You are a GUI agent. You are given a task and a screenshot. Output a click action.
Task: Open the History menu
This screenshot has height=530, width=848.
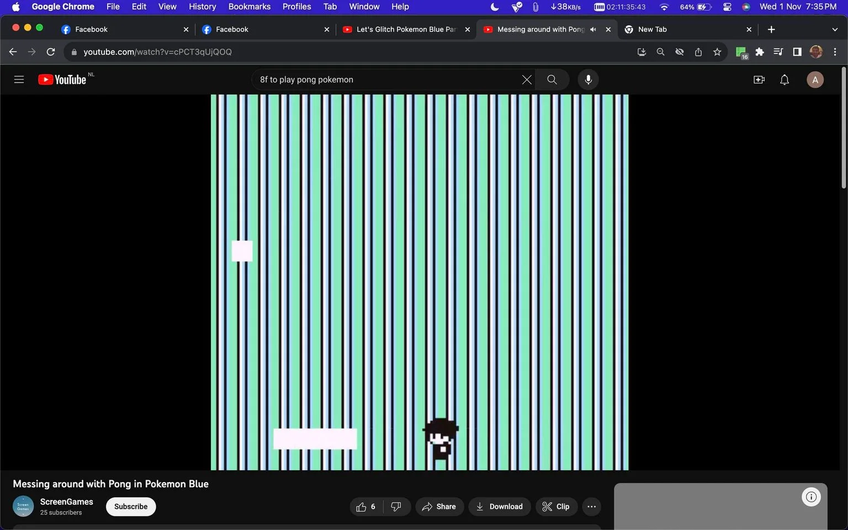[203, 7]
